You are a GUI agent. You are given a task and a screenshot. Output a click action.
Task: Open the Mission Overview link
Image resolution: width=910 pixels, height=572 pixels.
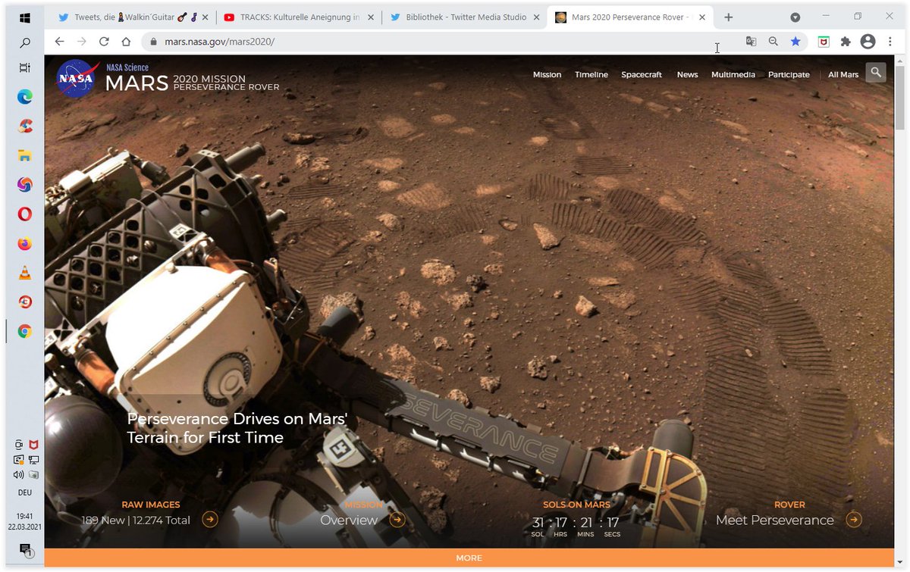tap(349, 520)
